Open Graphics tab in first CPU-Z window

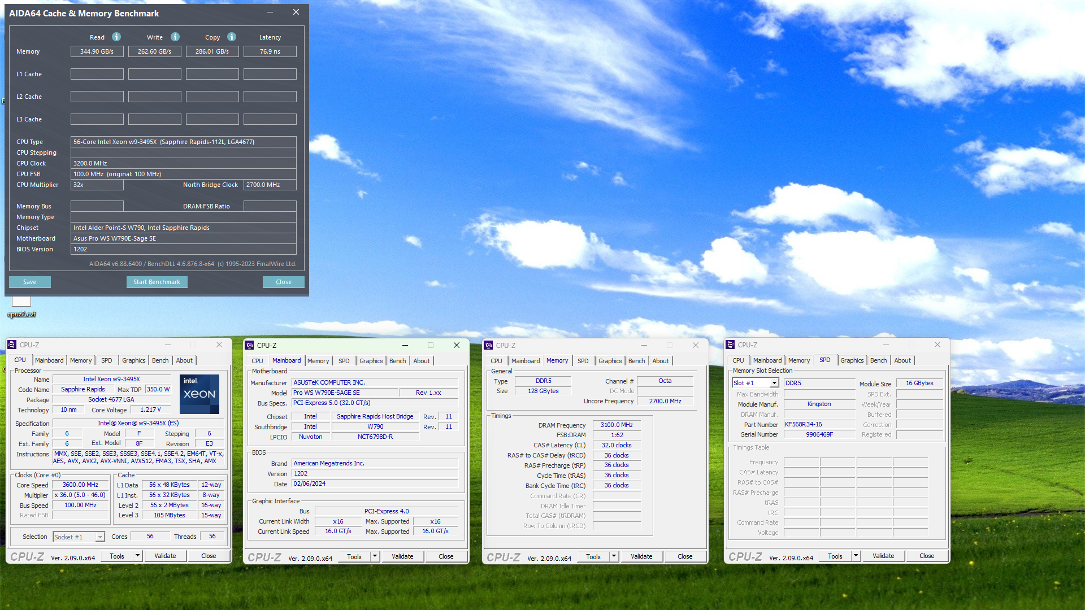134,360
